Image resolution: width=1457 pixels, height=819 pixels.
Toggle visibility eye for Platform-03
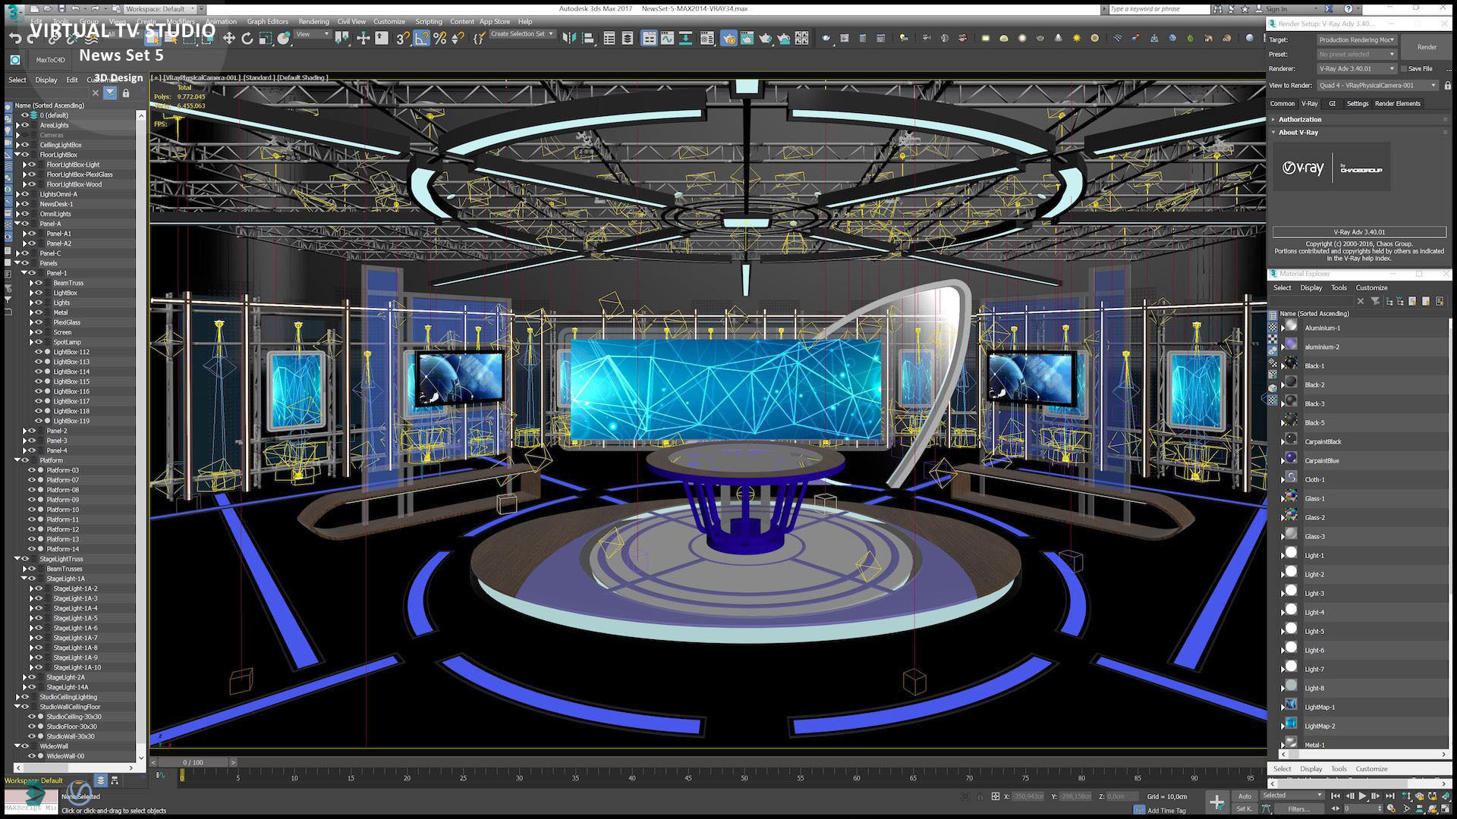tap(32, 470)
